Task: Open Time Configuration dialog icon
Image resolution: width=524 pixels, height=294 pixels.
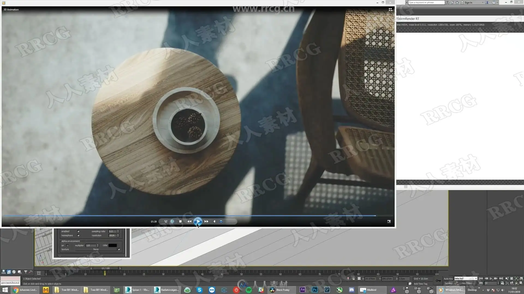Action: [502, 283]
